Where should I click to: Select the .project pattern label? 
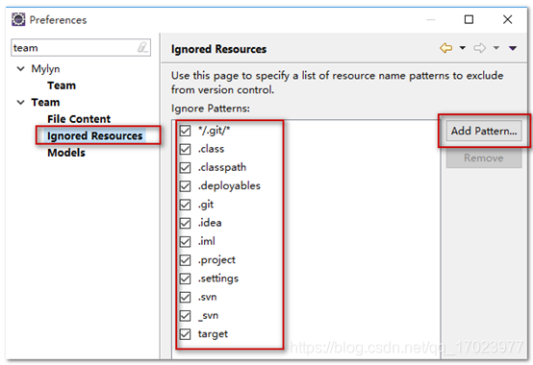point(216,260)
